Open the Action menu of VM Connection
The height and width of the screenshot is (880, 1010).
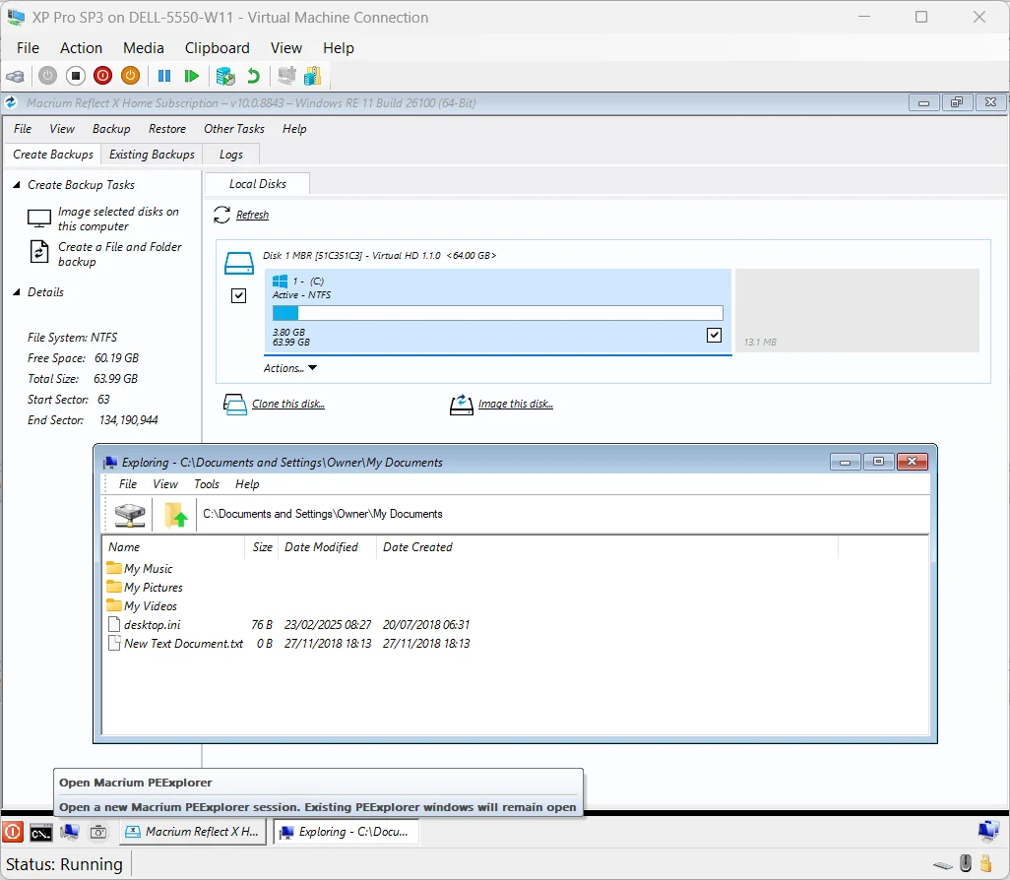click(81, 48)
